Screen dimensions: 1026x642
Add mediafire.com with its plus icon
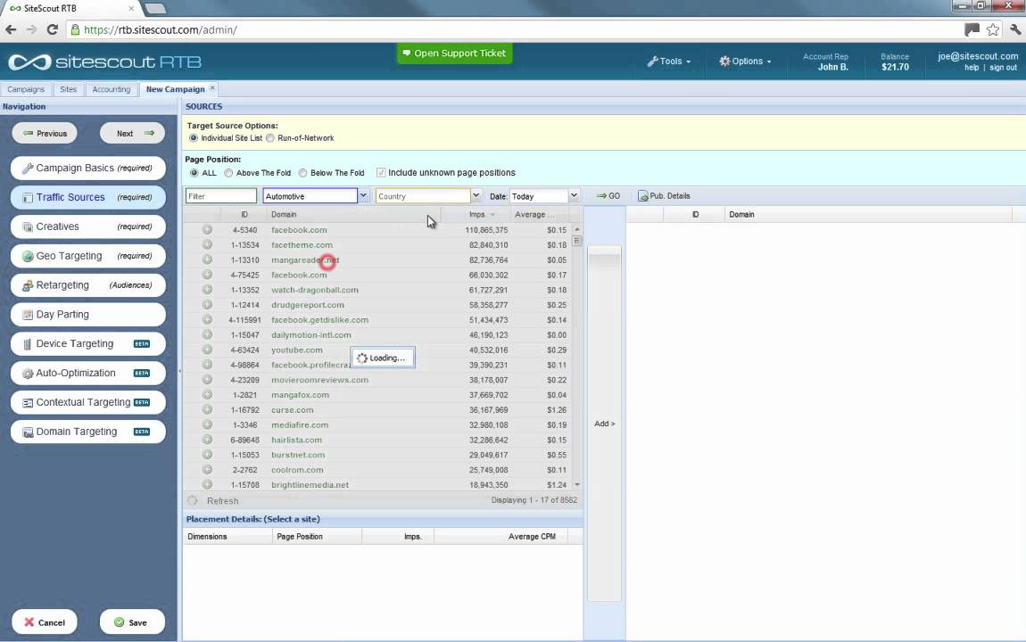(207, 425)
